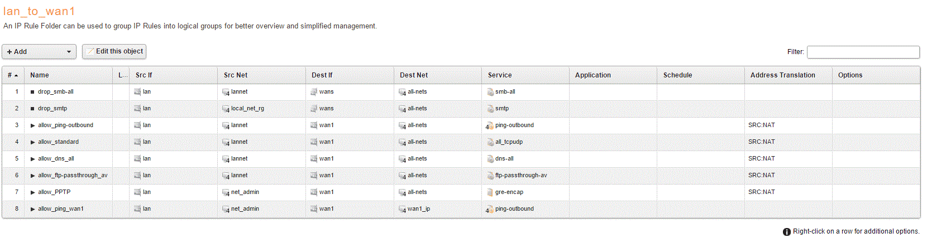Click the gre-encap service icon
927x252 pixels.
click(490, 192)
